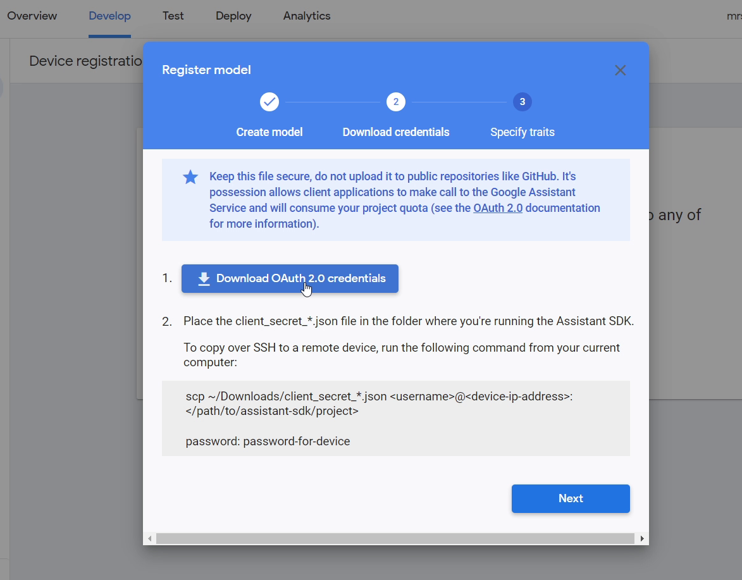Click the Create model step label text
Viewport: 742px width, 580px height.
click(269, 132)
